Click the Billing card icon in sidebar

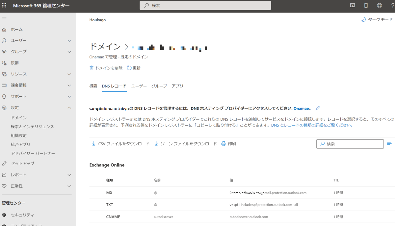pyautogui.click(x=4, y=85)
